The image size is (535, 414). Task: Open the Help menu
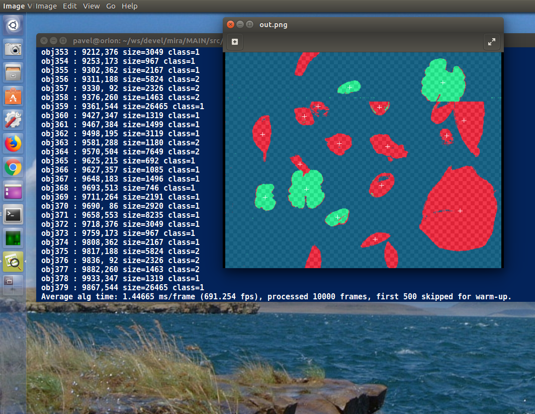point(129,6)
